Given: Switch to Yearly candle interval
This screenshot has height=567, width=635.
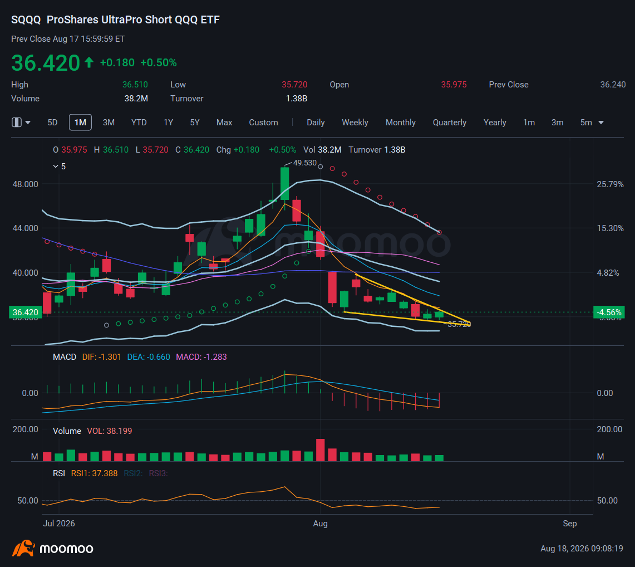Looking at the screenshot, I should coord(495,123).
